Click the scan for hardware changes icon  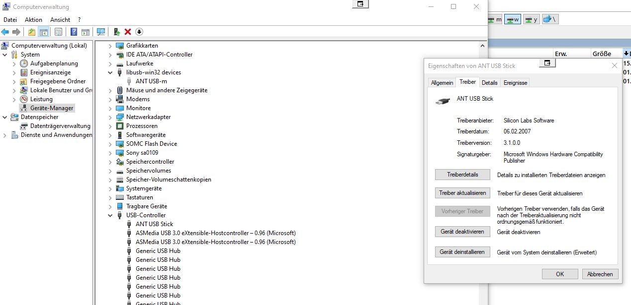pos(101,32)
